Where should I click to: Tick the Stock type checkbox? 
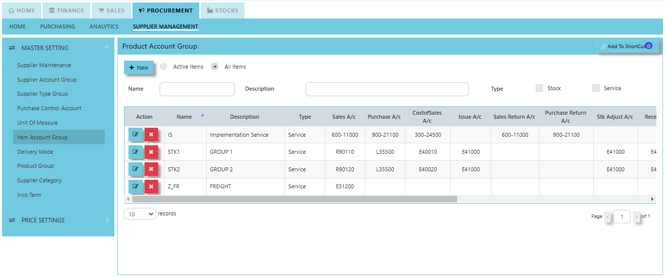coord(539,88)
